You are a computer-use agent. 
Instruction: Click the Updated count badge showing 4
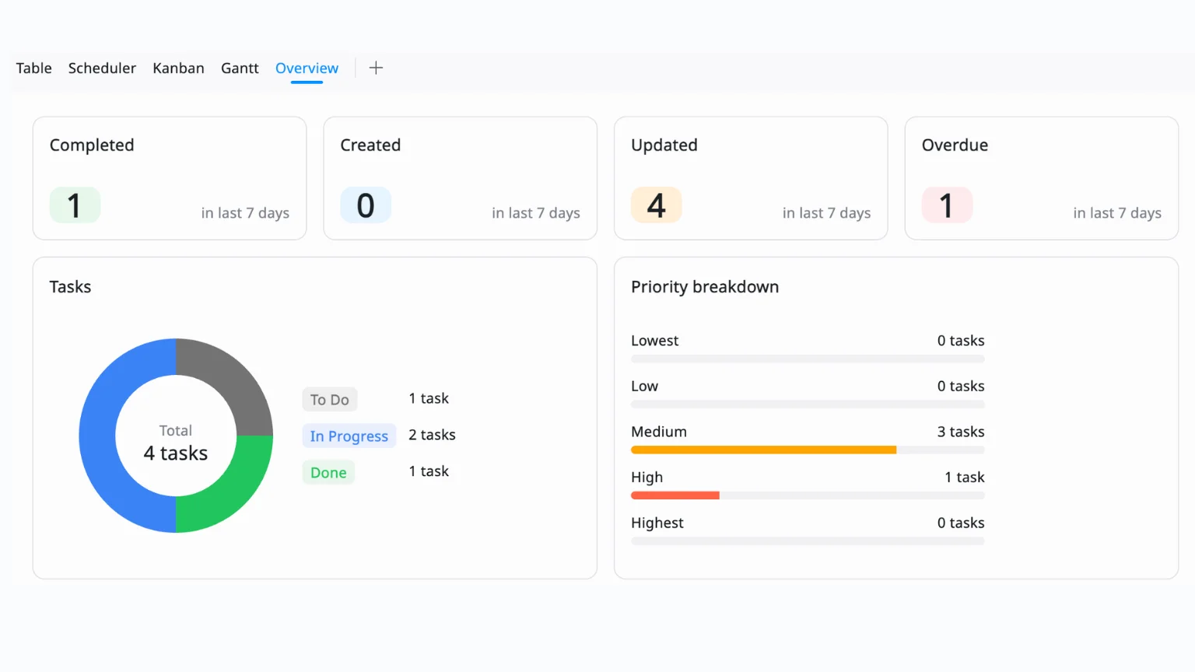coord(656,205)
